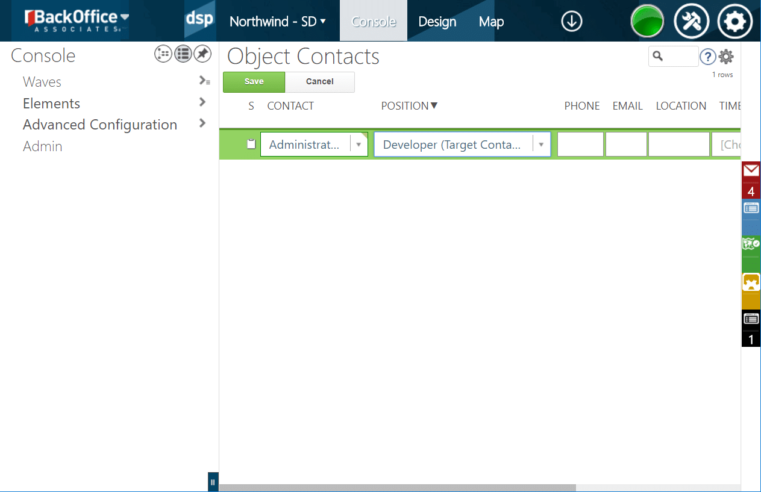
Task: Click the help question mark icon
Action: coord(707,57)
